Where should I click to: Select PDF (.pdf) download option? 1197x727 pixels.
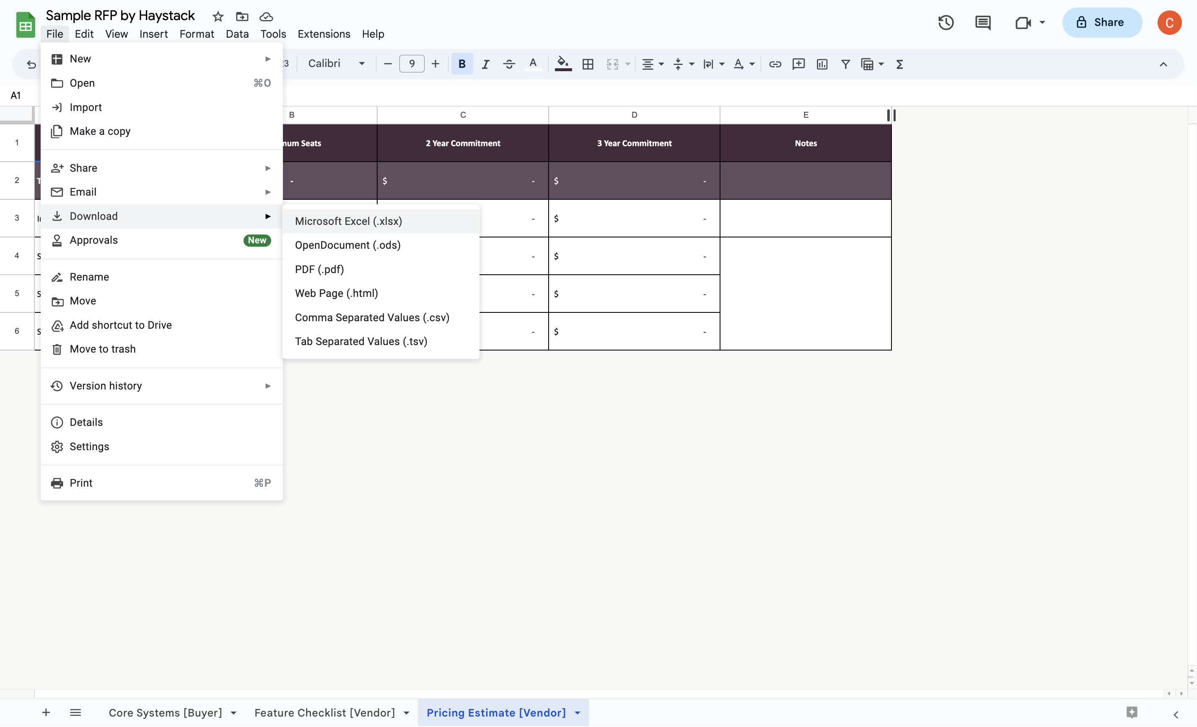(x=381, y=269)
